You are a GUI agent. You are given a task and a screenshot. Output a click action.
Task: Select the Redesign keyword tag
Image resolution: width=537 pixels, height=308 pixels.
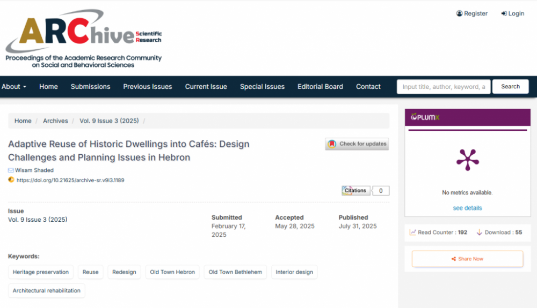[124, 272]
